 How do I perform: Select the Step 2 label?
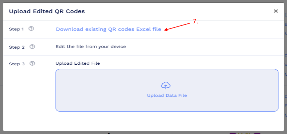coord(17,47)
